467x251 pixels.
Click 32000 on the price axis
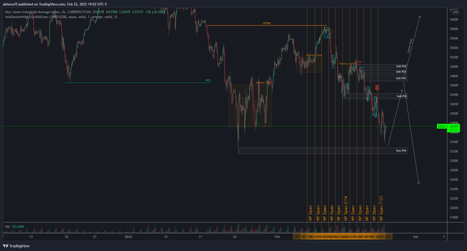454,208
